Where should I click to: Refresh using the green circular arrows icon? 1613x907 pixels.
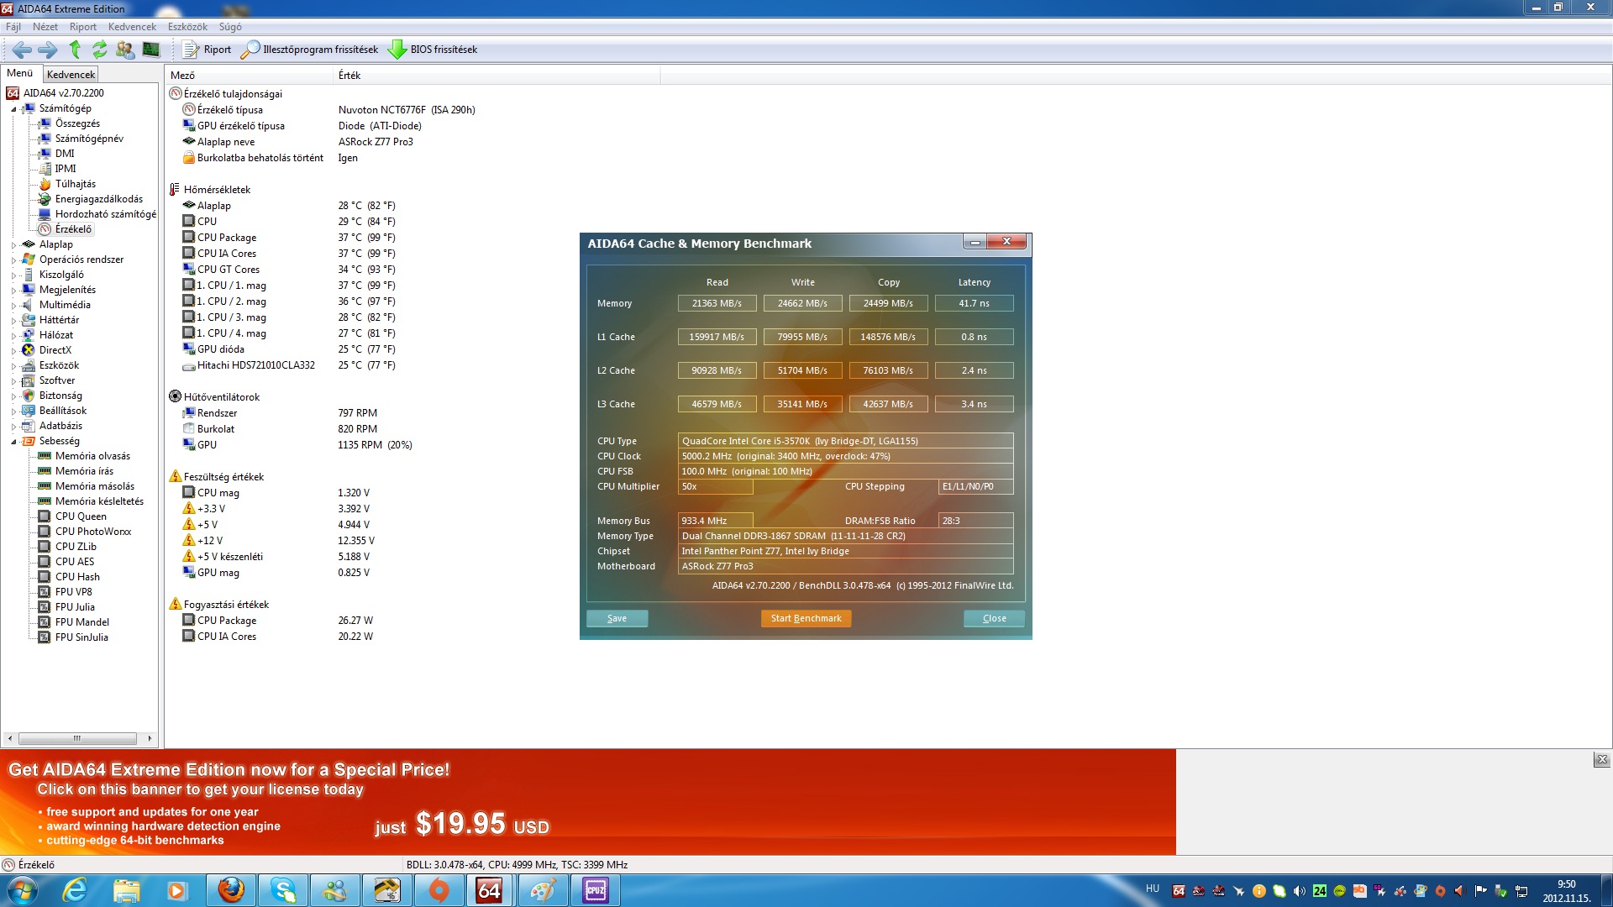pos(100,50)
